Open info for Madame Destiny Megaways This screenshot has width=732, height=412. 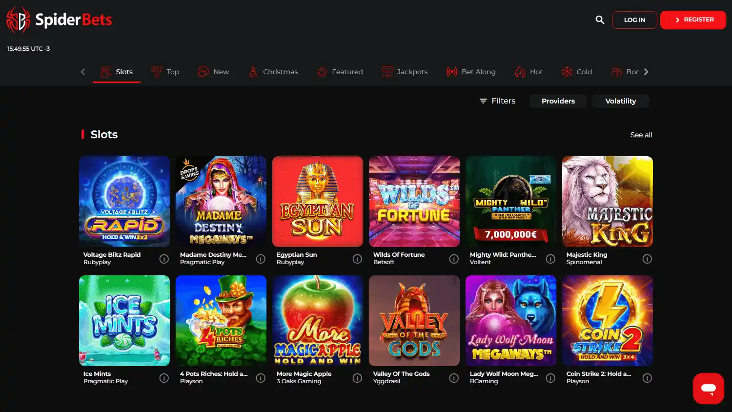[x=261, y=259]
